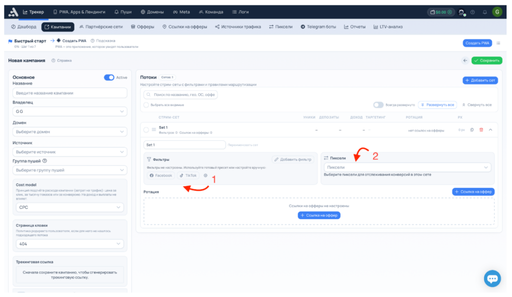
Task: Open the help question mark in the top bar
Action: coord(472,12)
